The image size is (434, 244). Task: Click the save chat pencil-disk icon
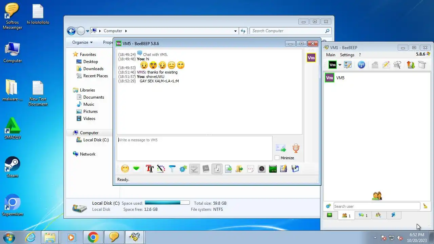(x=284, y=168)
